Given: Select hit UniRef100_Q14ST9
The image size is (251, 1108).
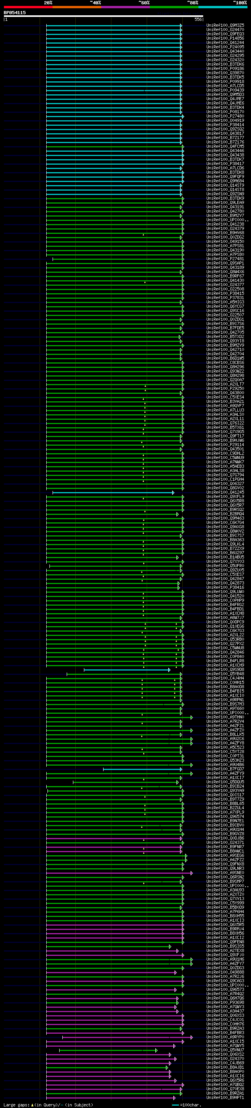Looking at the screenshot, I should 225,186.
